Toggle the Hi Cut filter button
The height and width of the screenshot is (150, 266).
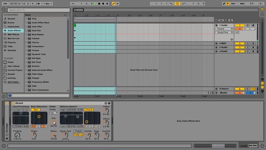click(x=25, y=110)
